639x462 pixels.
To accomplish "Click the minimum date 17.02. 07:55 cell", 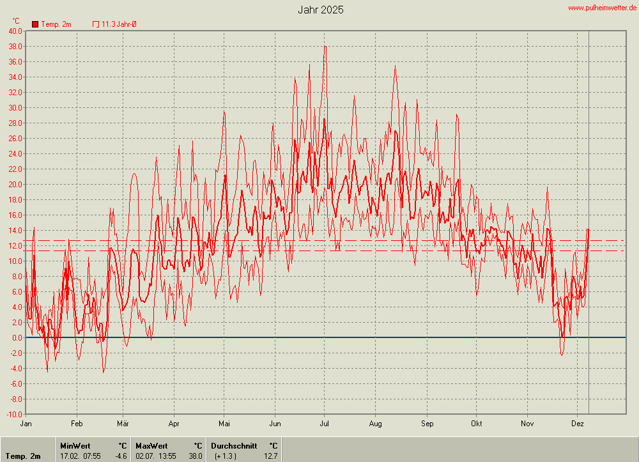I will click(79, 456).
